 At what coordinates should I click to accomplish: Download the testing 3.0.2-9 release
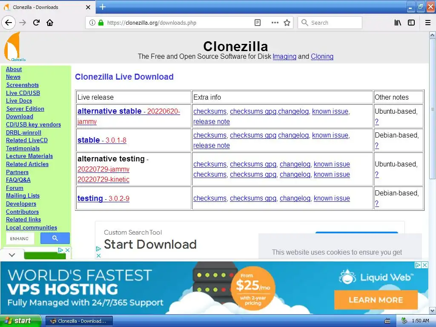[103, 198]
